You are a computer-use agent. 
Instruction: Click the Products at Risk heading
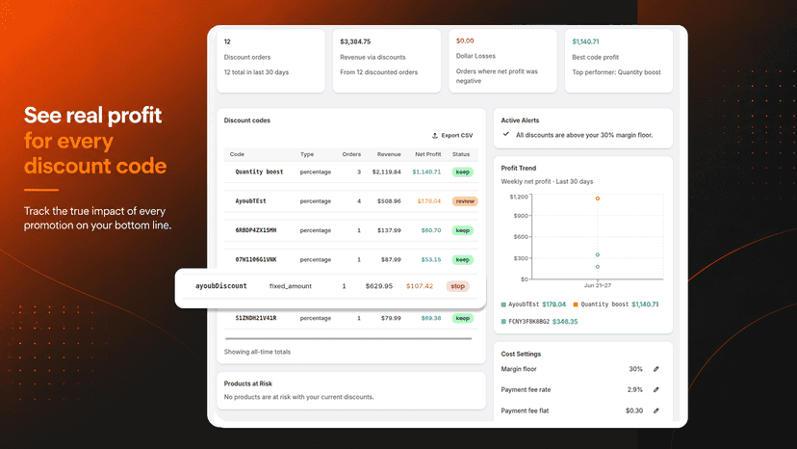248,383
